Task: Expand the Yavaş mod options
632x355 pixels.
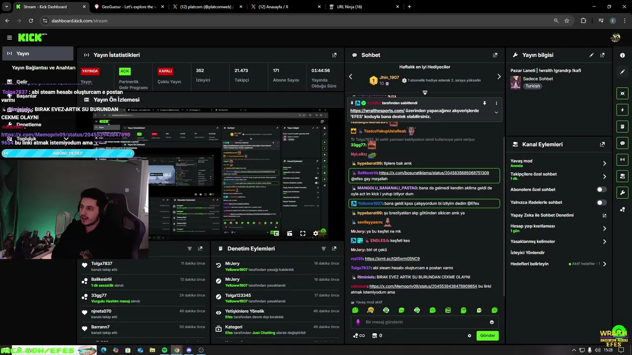Action: point(604,163)
